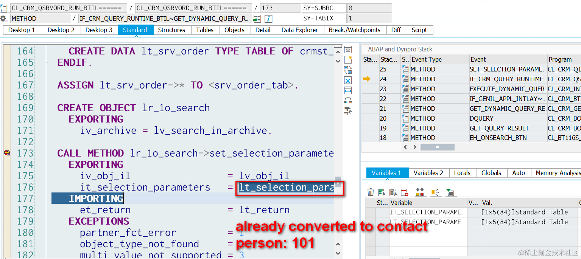The image size is (581, 259).
Task: Select the stack event EH_ONSEARCH_BTN
Action: pyautogui.click(x=508, y=138)
